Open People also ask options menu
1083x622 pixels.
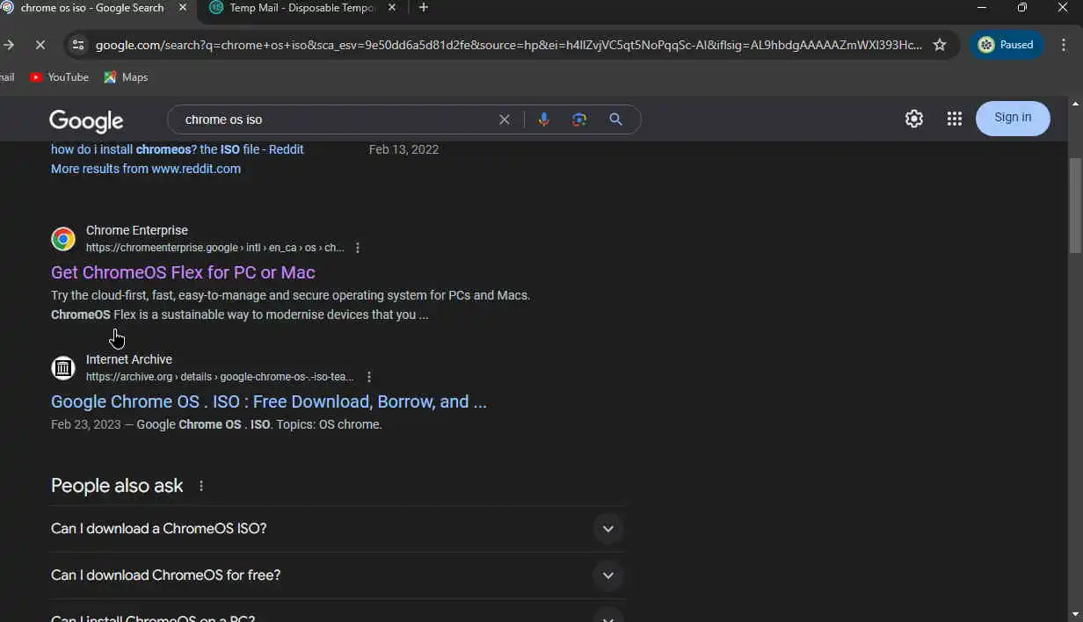click(201, 486)
